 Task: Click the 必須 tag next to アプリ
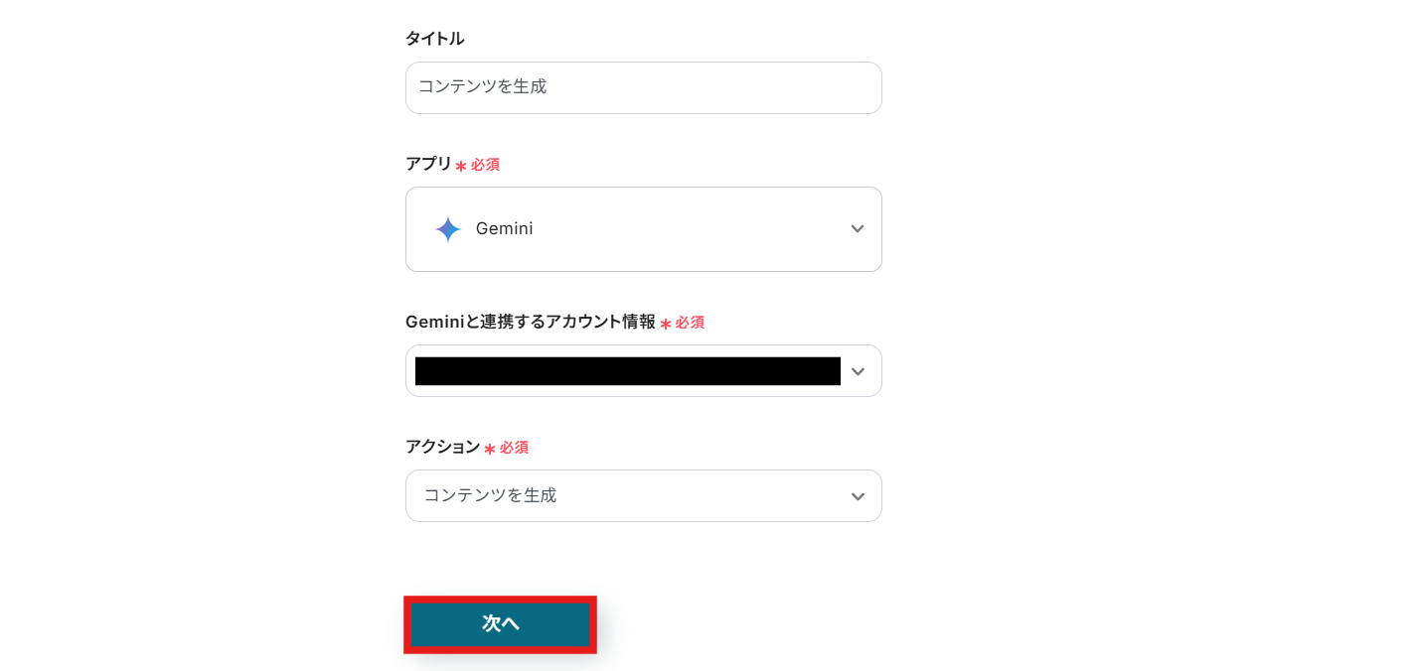[485, 165]
